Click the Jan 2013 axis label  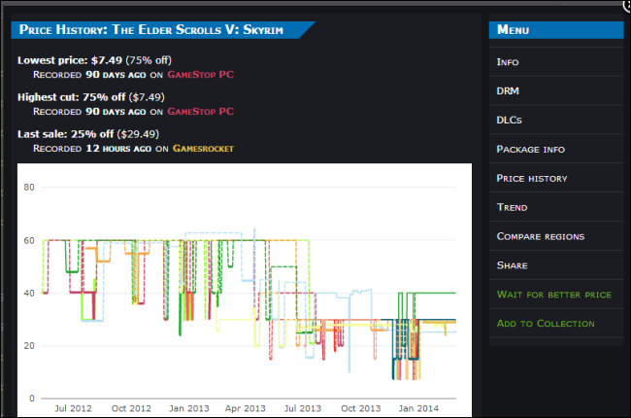189,408
